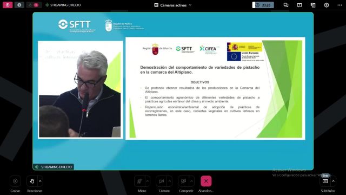The width and height of the screenshot is (346, 195).
Task: Click the red recording indicator icon
Action: coord(8,5)
